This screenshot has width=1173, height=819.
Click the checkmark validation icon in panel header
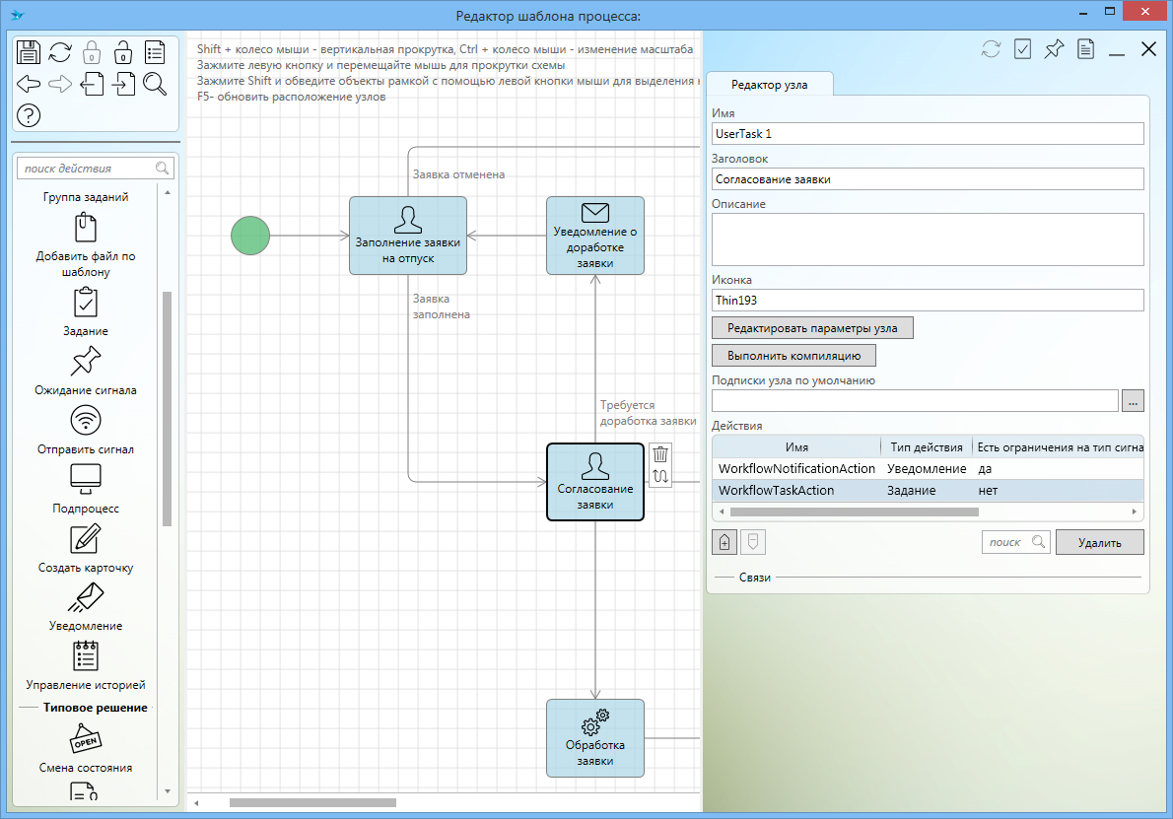(1022, 49)
